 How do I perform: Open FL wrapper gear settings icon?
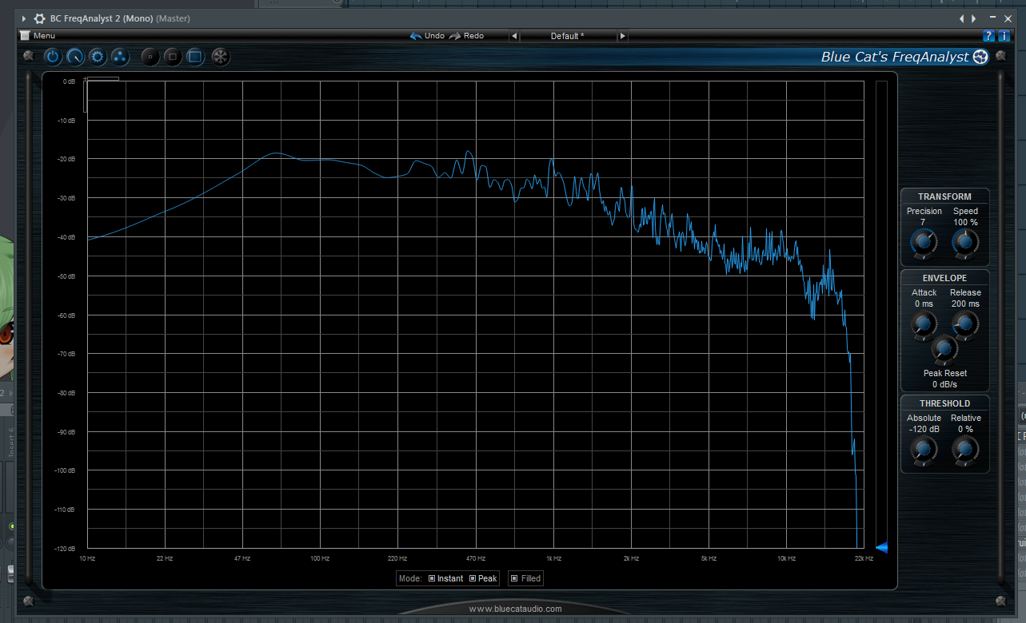pos(39,18)
